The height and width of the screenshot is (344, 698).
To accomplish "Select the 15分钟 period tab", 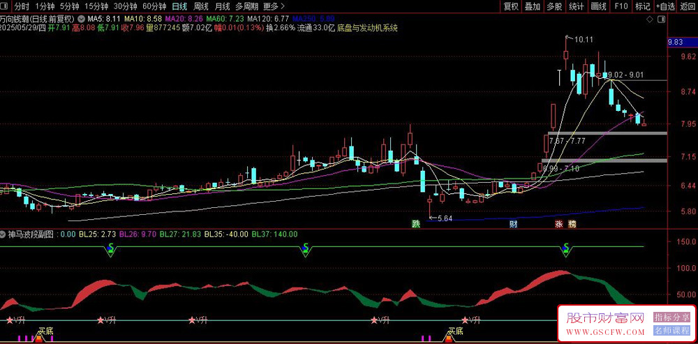I will point(96,6).
